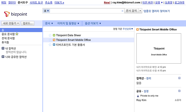Collapse the 공유 section in details panel

coord(179,91)
